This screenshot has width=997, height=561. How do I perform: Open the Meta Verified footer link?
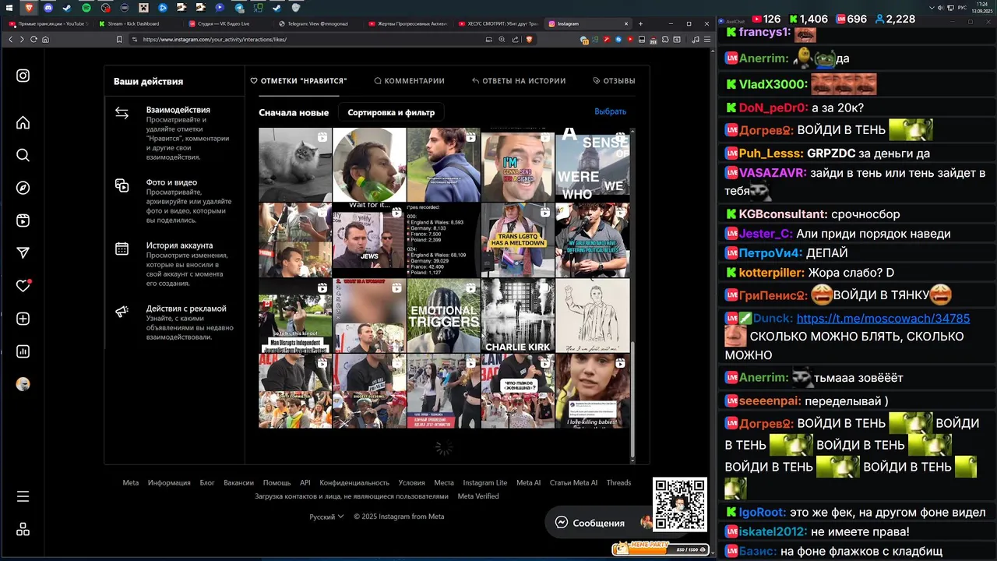478,496
